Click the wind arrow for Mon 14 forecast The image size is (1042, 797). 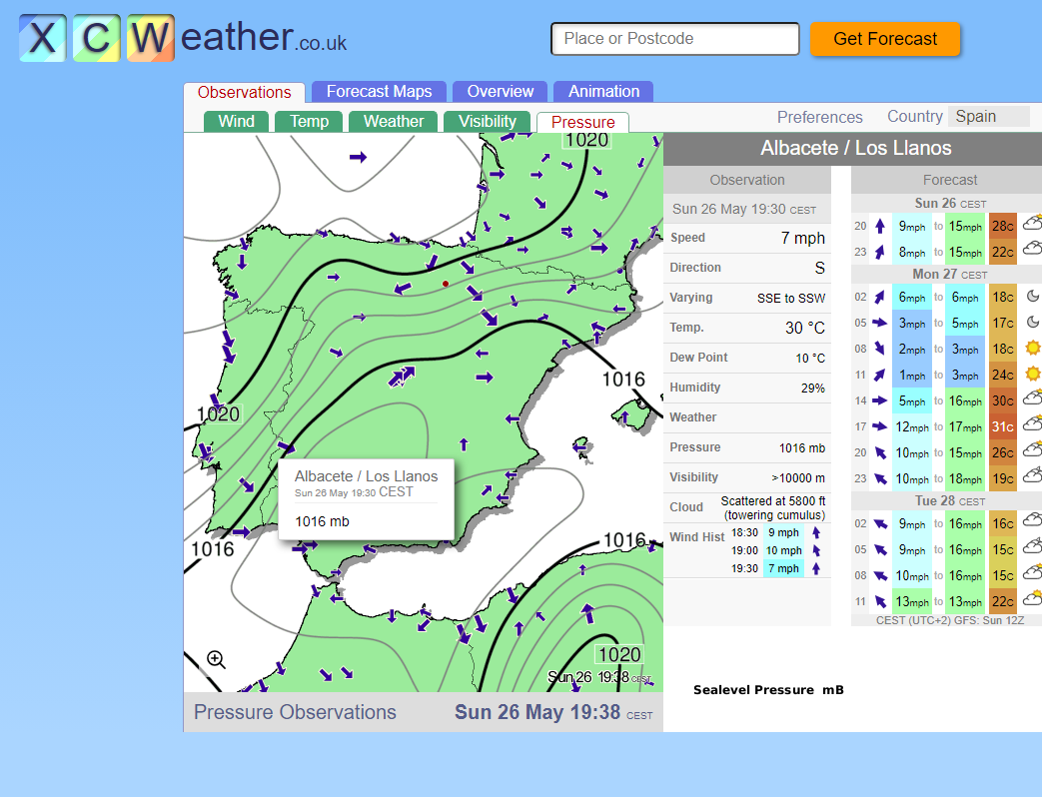(x=879, y=400)
